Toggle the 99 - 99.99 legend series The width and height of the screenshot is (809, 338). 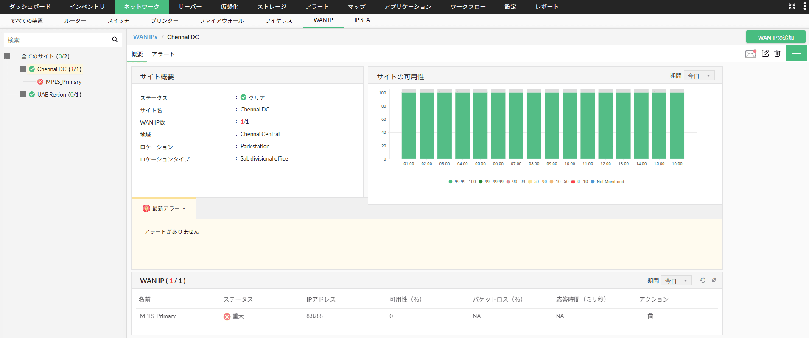tap(491, 182)
